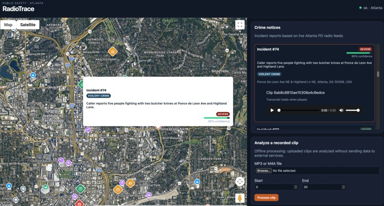Click the No file selected. text

(284, 170)
